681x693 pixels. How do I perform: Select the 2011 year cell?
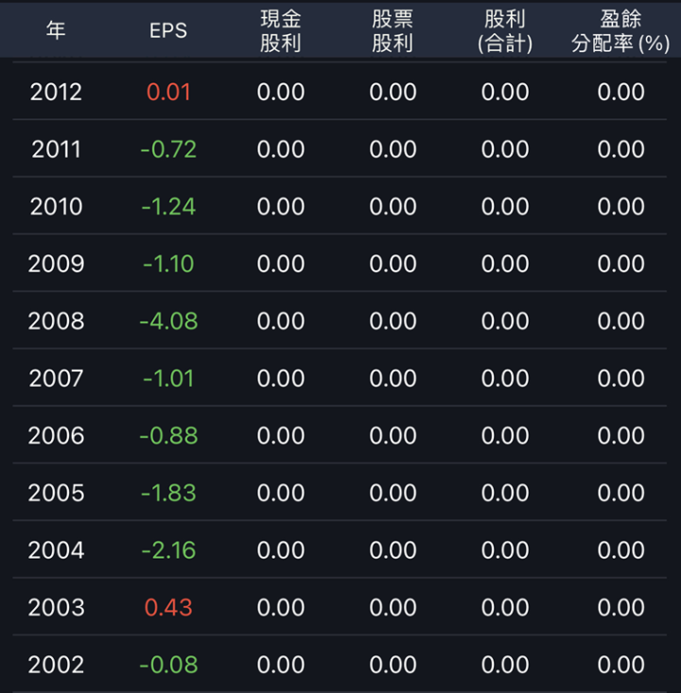(x=56, y=149)
